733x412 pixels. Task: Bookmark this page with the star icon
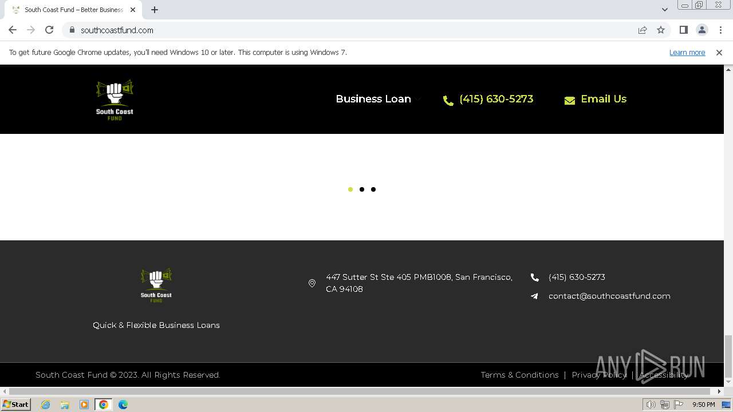(x=661, y=30)
